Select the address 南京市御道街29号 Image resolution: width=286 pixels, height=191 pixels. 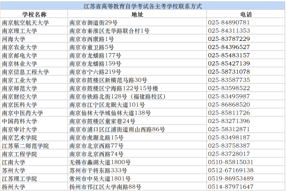(x=93, y=23)
